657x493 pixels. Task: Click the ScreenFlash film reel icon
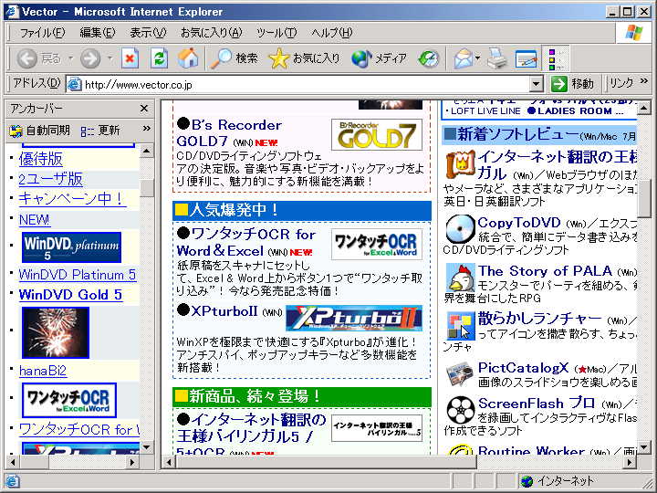coord(460,410)
